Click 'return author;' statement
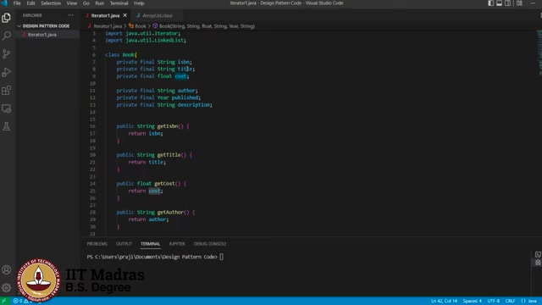542x305 pixels. pyautogui.click(x=148, y=219)
